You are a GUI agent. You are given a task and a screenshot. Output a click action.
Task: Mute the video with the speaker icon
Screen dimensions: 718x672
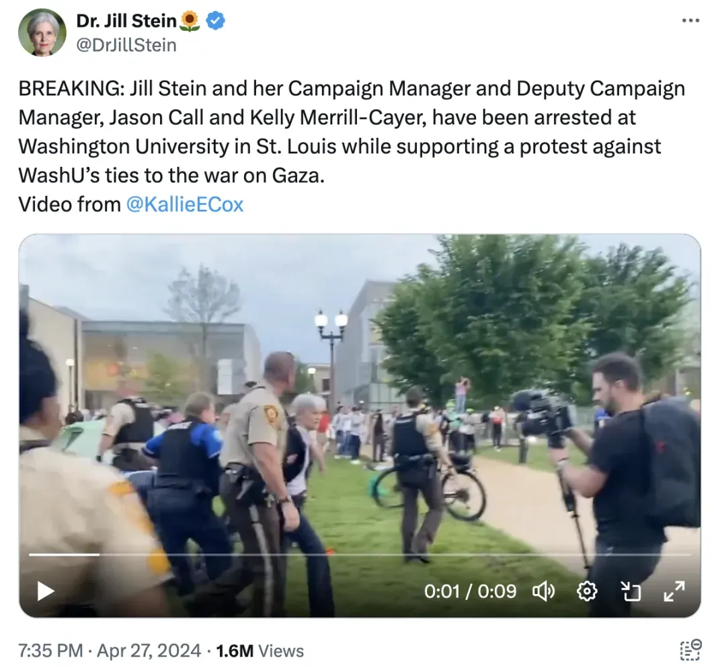pyautogui.click(x=543, y=591)
